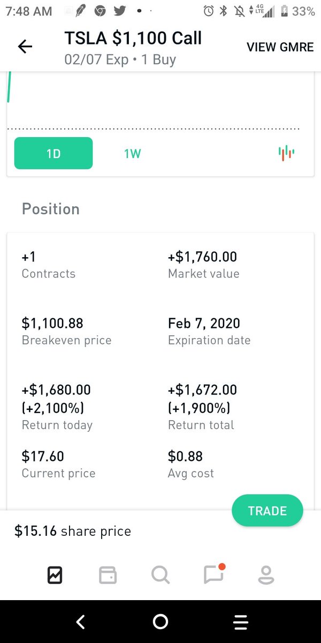Tap the $15.16 share price bar
Image resolution: width=321 pixels, height=643 pixels.
[160, 532]
